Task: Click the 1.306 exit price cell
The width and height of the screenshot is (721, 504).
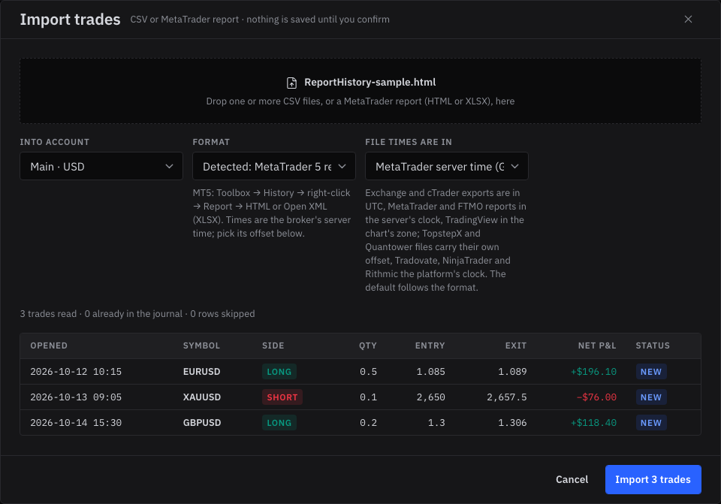Action: (x=512, y=423)
